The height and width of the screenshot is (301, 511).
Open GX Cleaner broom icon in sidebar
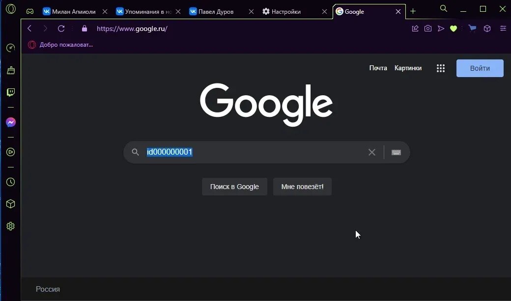pos(11,70)
